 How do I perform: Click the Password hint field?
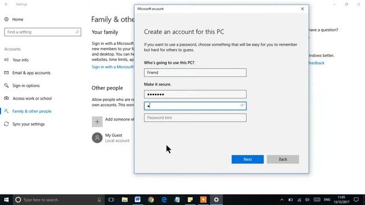195,118
